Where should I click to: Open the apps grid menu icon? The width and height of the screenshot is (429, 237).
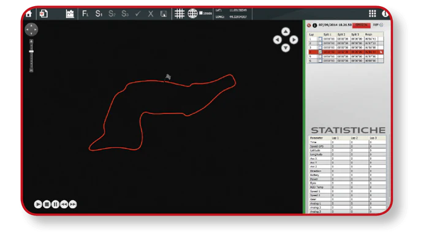point(373,13)
